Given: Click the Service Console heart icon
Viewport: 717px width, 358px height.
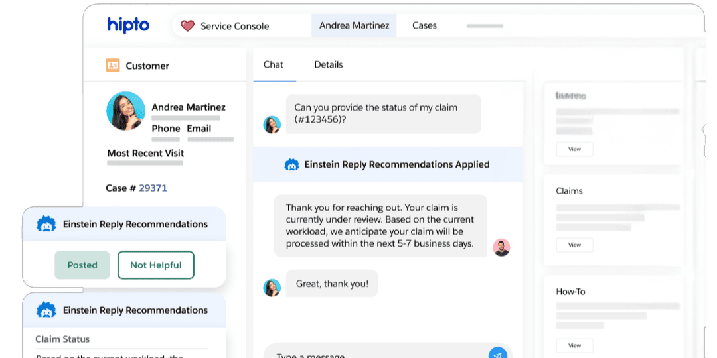Looking at the screenshot, I should click(188, 26).
